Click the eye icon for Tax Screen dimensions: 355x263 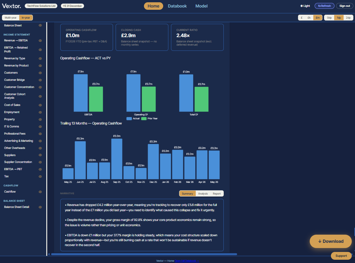40,176
